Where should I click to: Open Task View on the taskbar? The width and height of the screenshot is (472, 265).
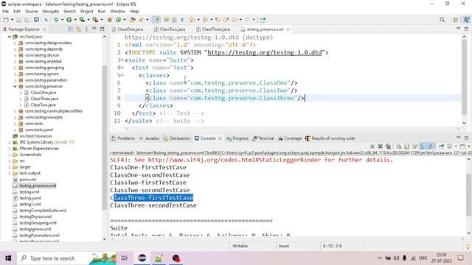click(x=124, y=258)
